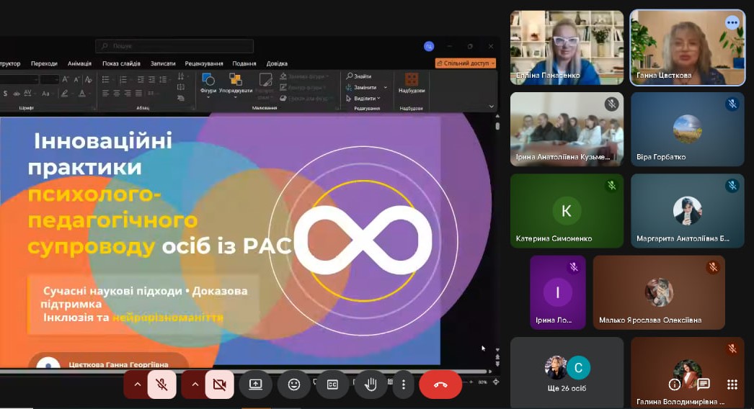Click the font color swatch button
This screenshot has height=409, width=754.
tap(82, 94)
